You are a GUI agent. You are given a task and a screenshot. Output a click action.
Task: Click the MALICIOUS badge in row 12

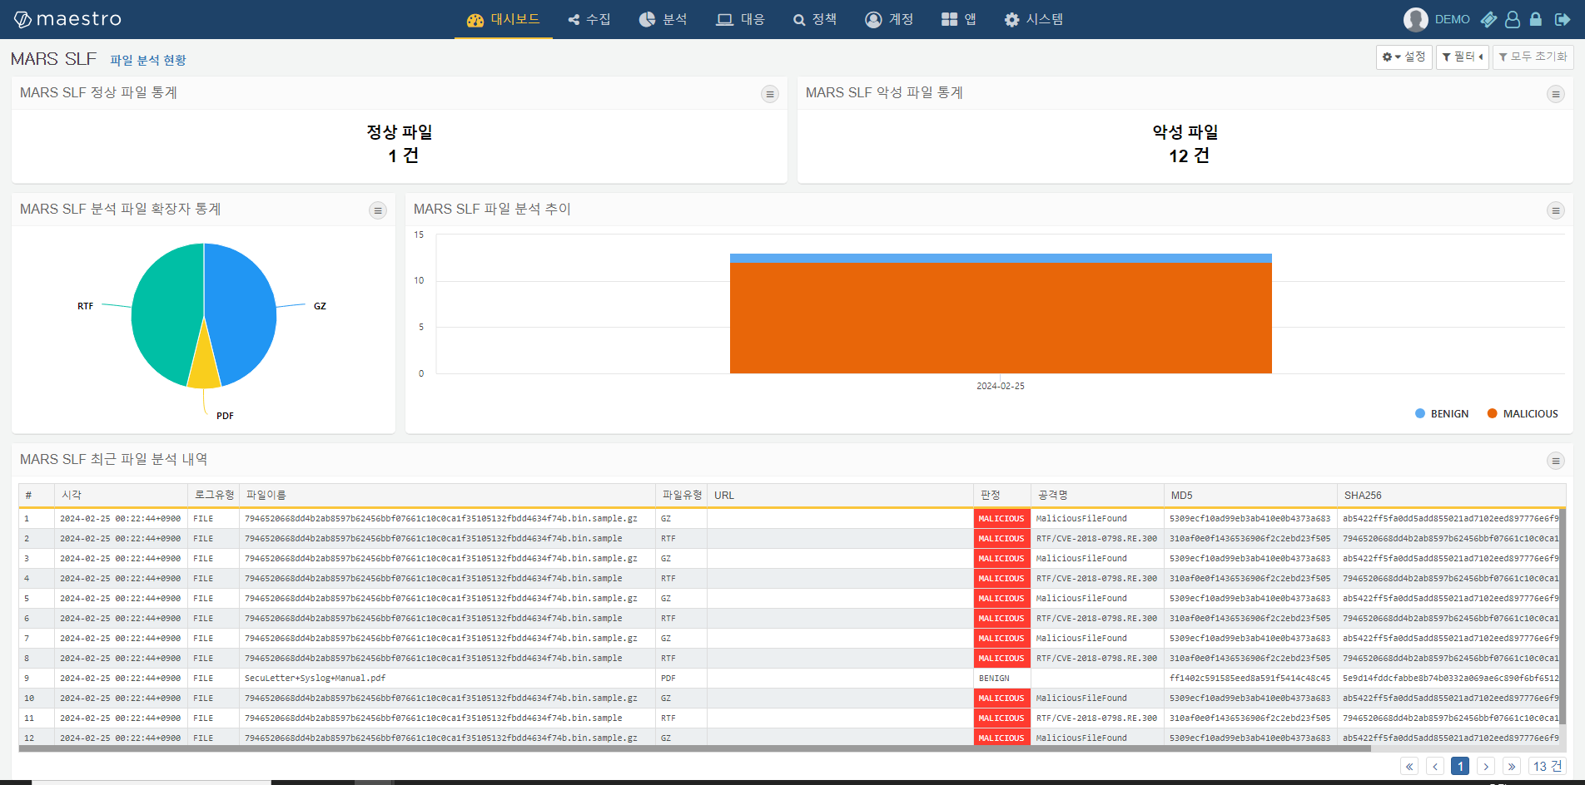[x=1001, y=738]
